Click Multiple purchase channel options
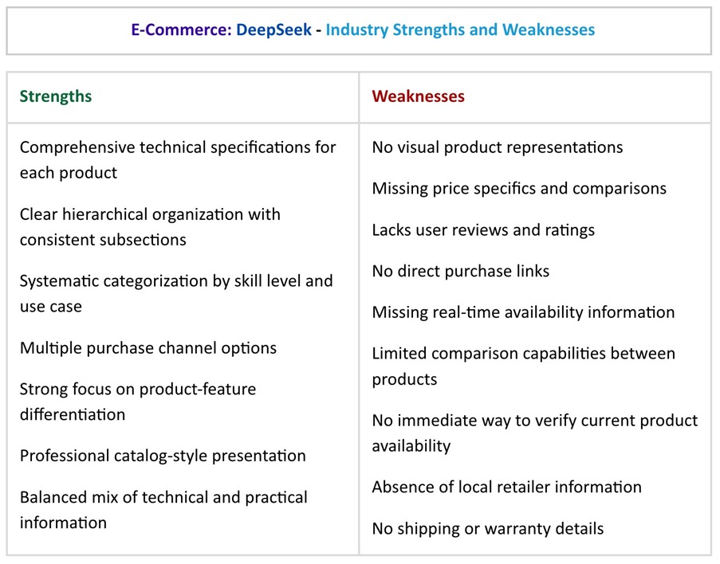The image size is (720, 564). pos(148,348)
